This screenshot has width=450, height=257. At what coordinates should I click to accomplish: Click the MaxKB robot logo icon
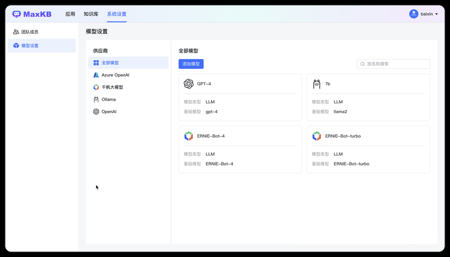click(16, 14)
